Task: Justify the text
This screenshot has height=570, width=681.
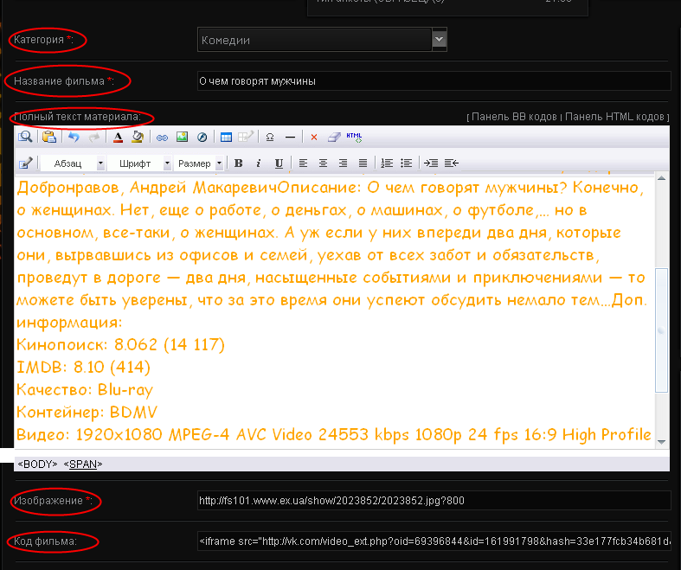Action: pos(363,163)
